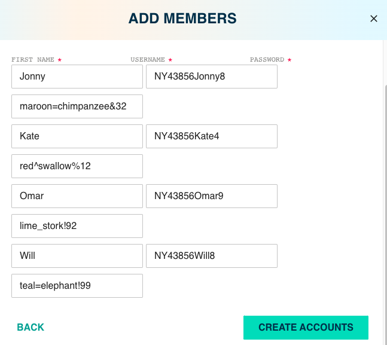The image size is (387, 345).
Task: Select the first name field containing Omar
Action: coord(77,196)
